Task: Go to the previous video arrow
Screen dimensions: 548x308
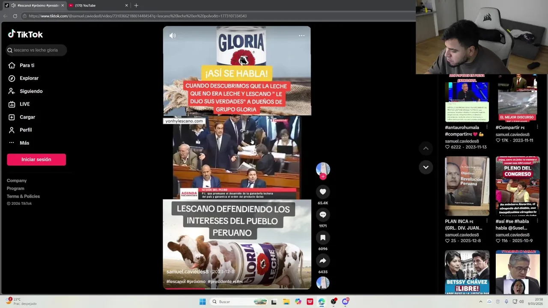Action: (426, 148)
